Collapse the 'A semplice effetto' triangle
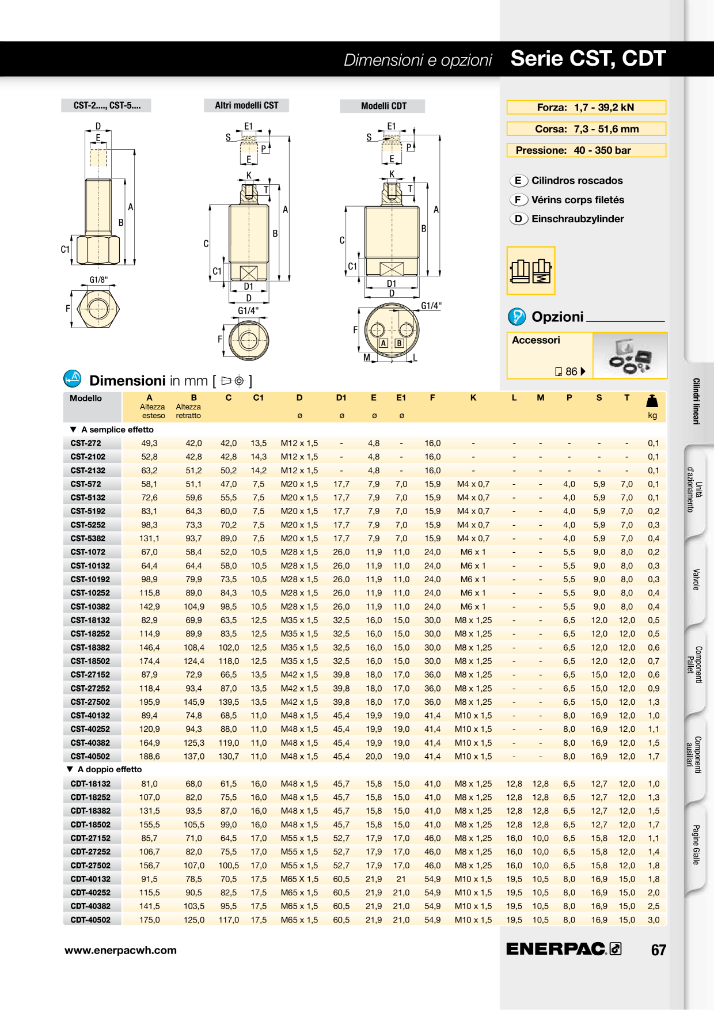This screenshot has height=1010, width=714. coord(73,430)
